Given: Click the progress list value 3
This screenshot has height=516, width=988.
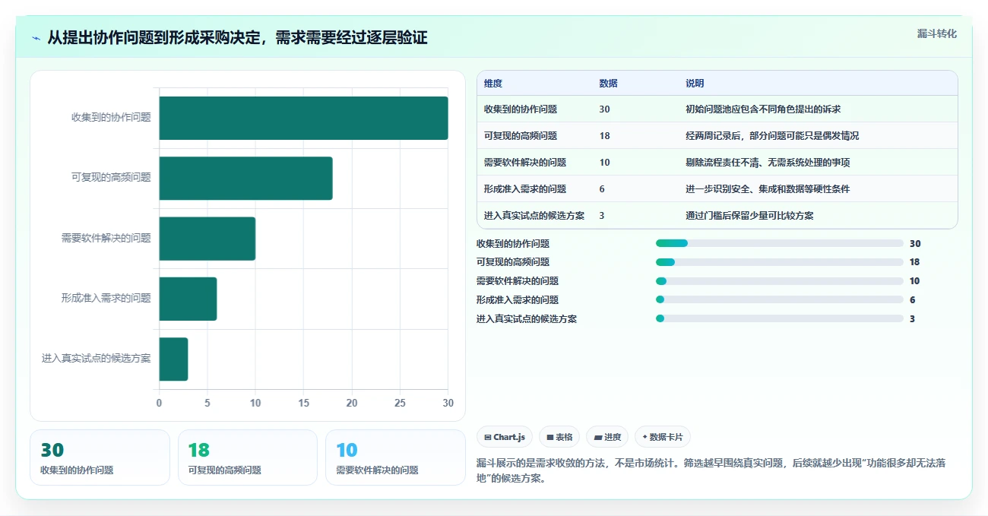Looking at the screenshot, I should pos(912,319).
